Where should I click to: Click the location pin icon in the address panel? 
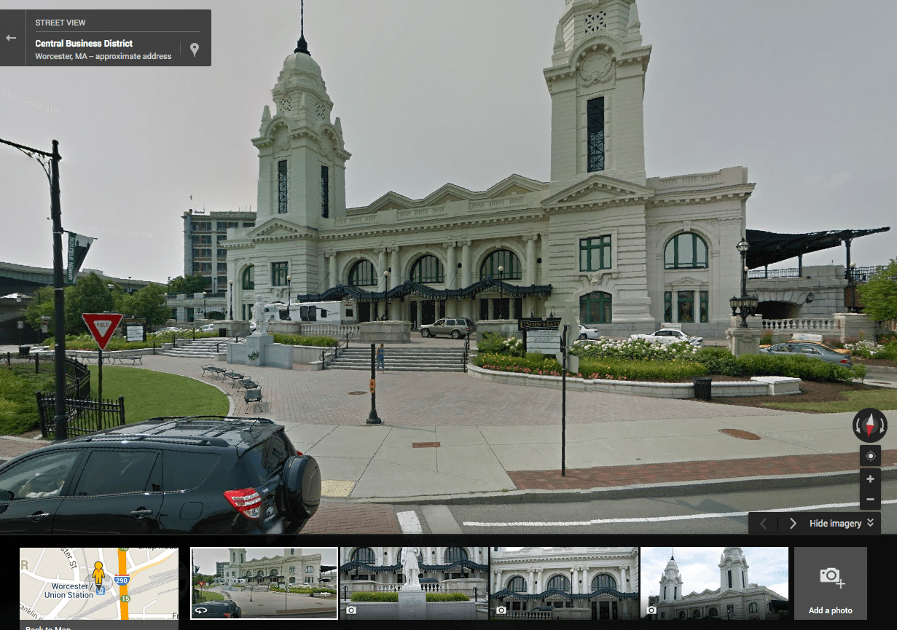point(194,50)
